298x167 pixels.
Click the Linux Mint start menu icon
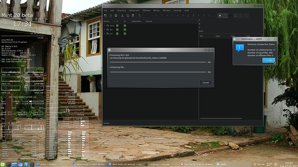[3, 164]
